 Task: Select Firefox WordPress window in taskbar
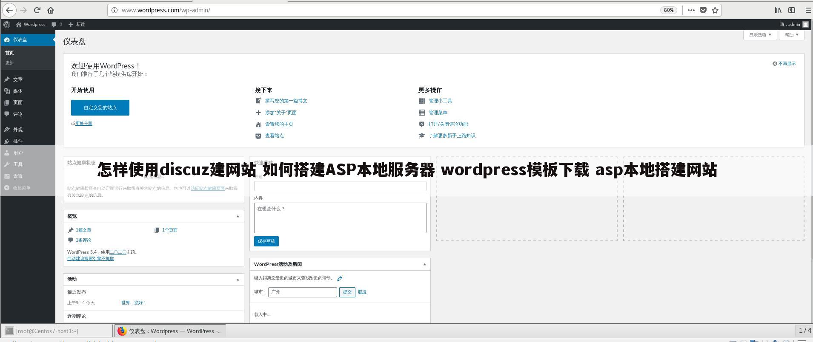[x=170, y=331]
